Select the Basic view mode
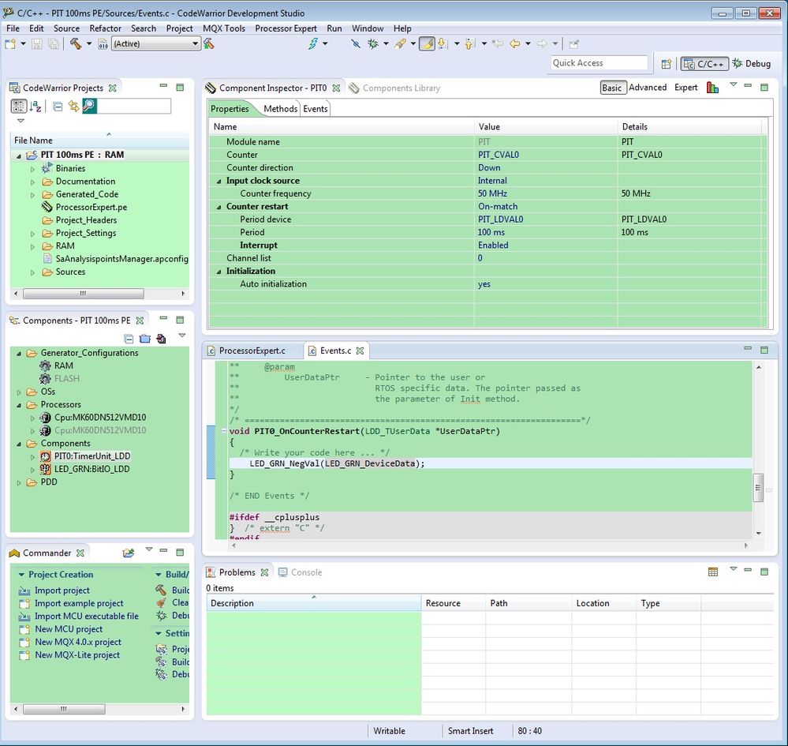Image resolution: width=788 pixels, height=746 pixels. [x=611, y=88]
